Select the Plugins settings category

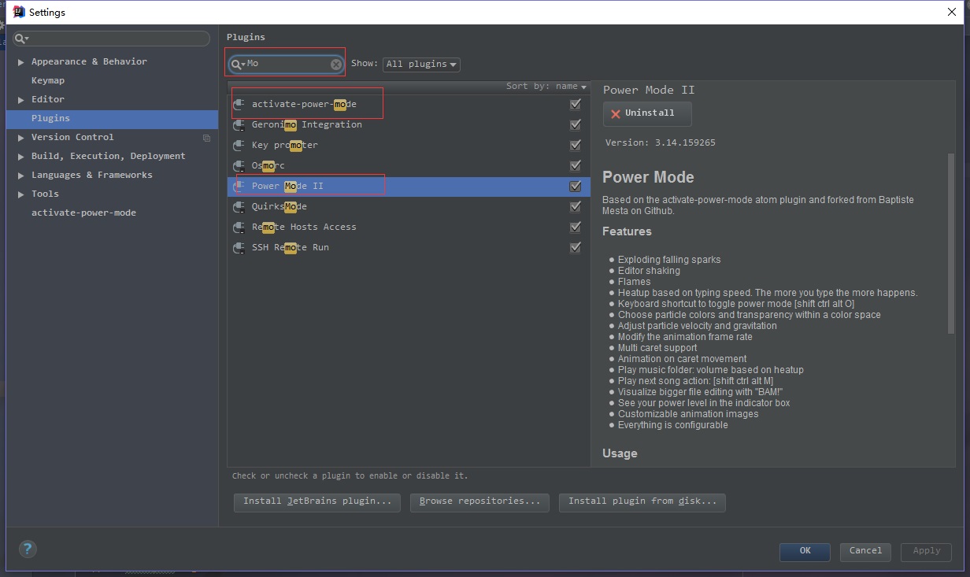[112, 119]
